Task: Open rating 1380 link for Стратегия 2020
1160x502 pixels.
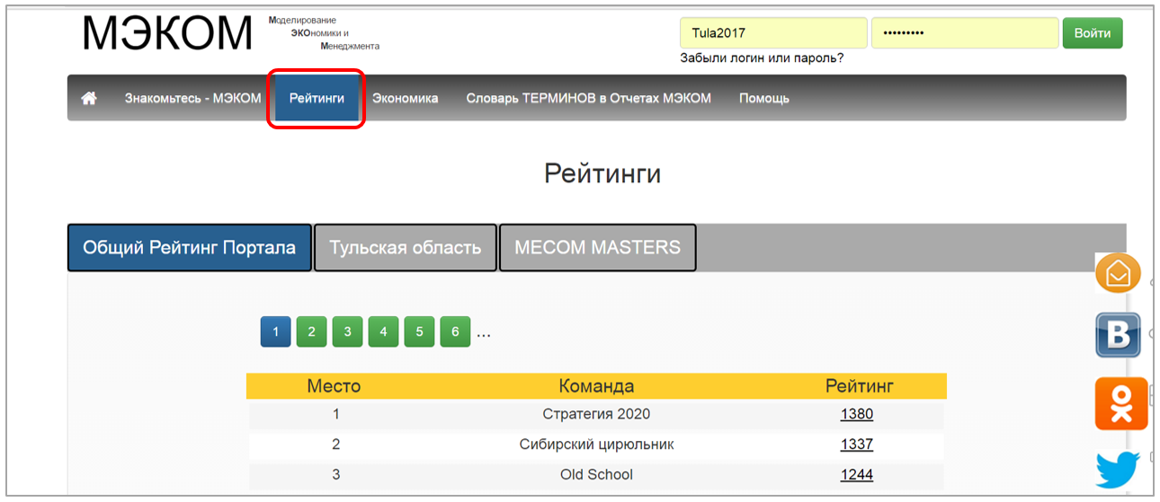Action: click(x=856, y=414)
